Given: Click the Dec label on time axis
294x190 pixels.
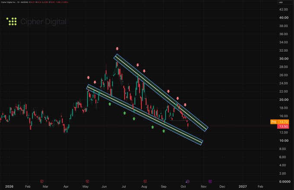Looking at the screenshot, I should tap(222, 187).
